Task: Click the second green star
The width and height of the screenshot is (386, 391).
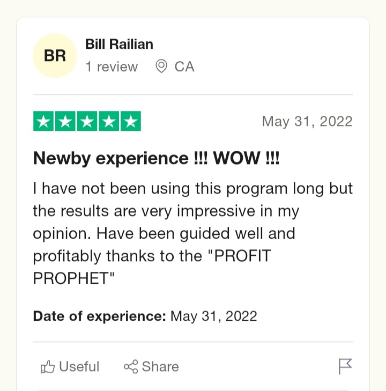Action: tap(65, 121)
